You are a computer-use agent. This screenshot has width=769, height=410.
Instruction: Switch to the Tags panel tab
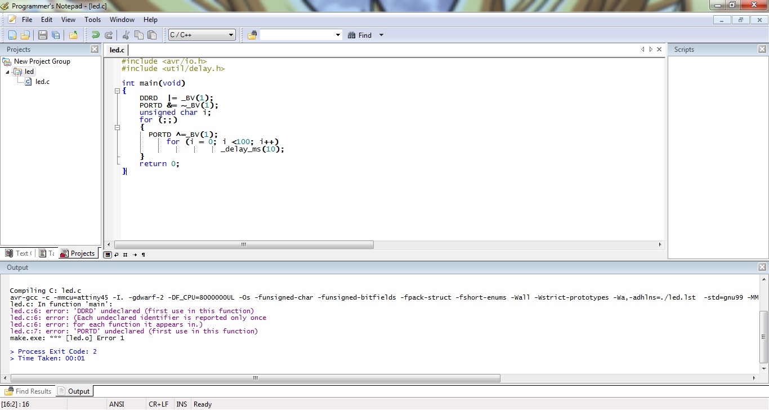pyautogui.click(x=47, y=253)
